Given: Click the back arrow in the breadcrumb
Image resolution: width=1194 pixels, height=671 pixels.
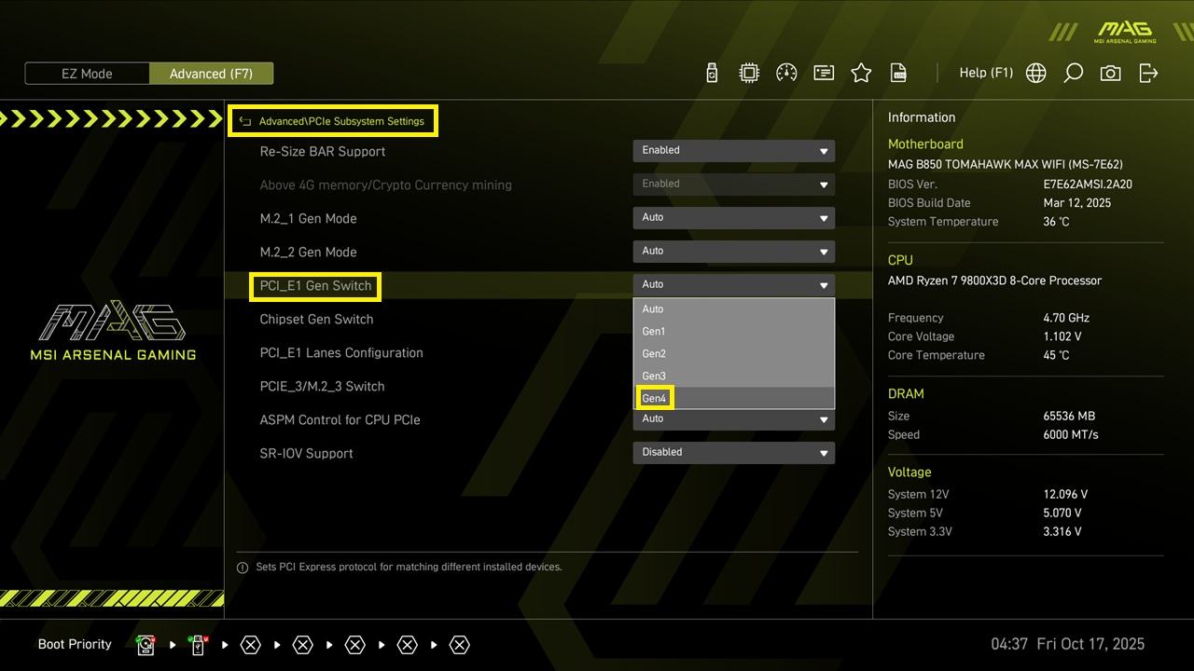Looking at the screenshot, I should tap(245, 121).
